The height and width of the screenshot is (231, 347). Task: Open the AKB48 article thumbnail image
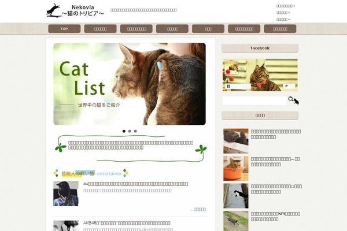66,226
